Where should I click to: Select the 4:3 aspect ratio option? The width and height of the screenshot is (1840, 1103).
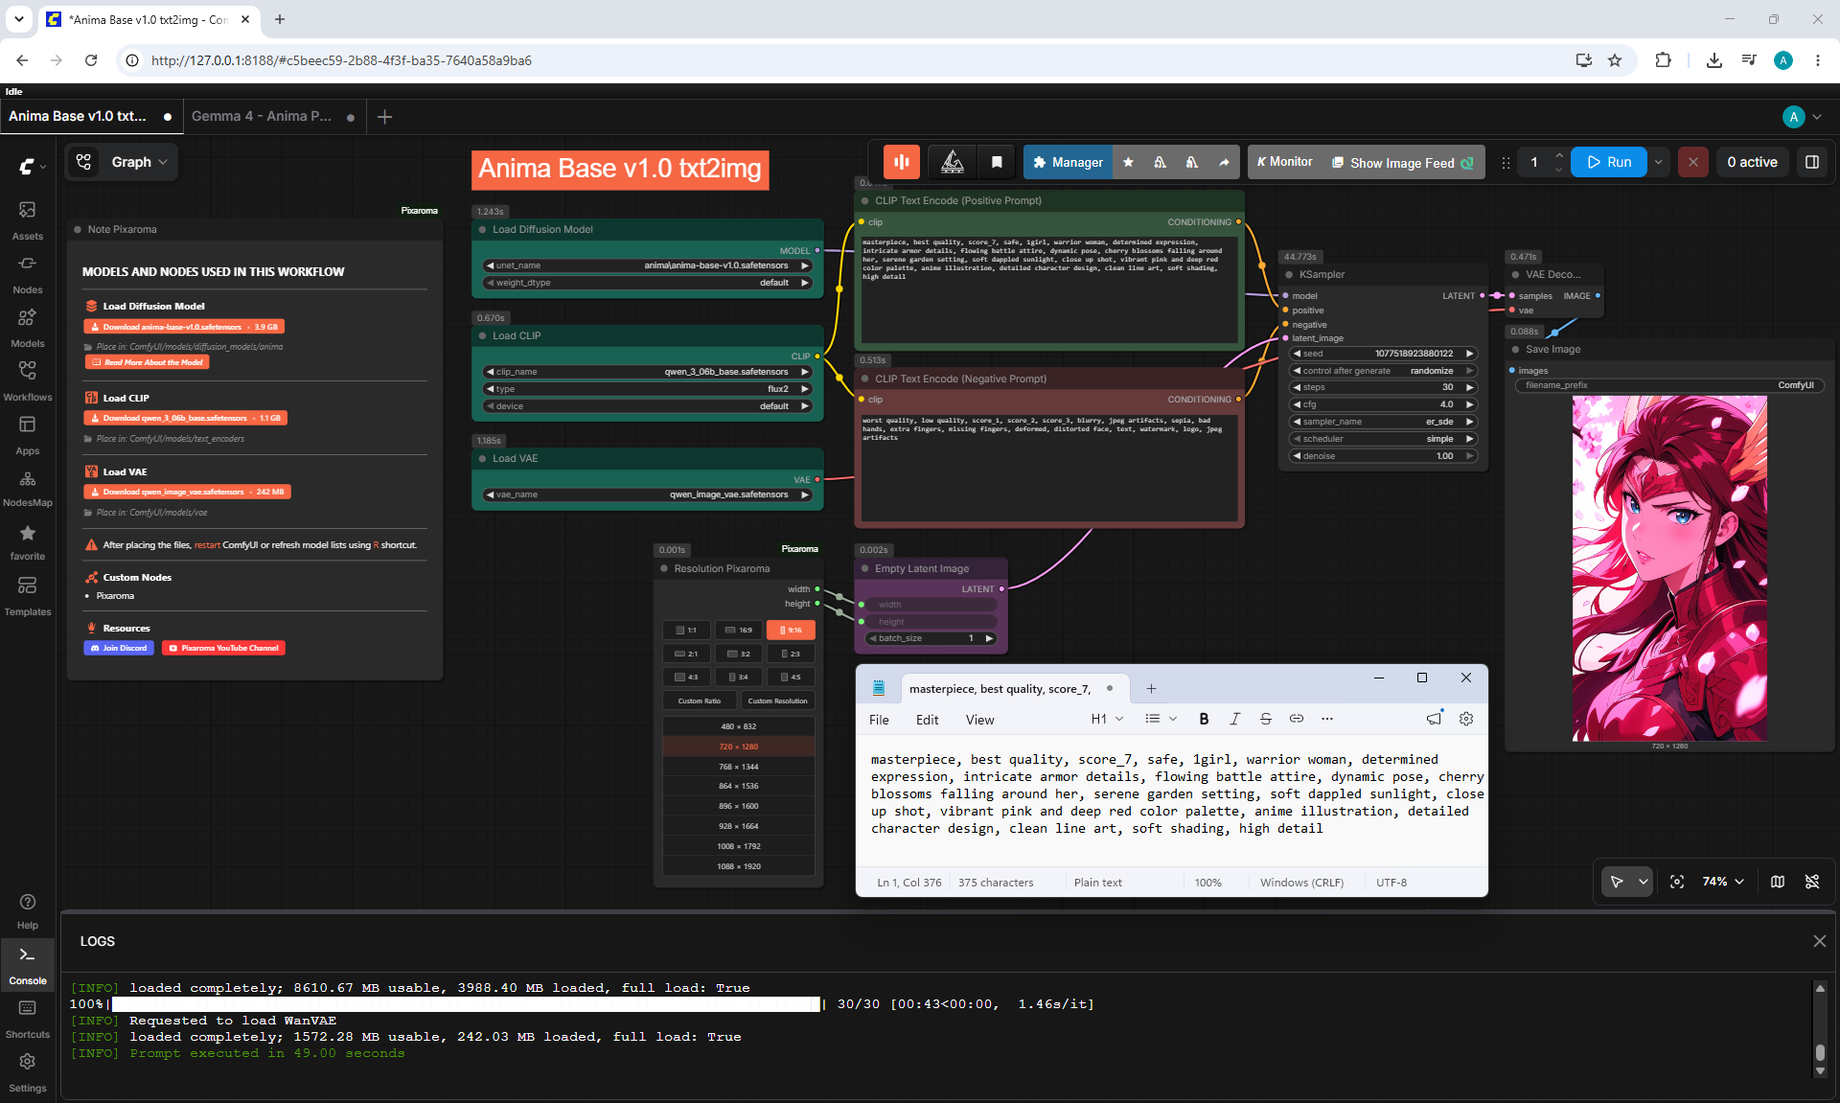pyautogui.click(x=686, y=677)
